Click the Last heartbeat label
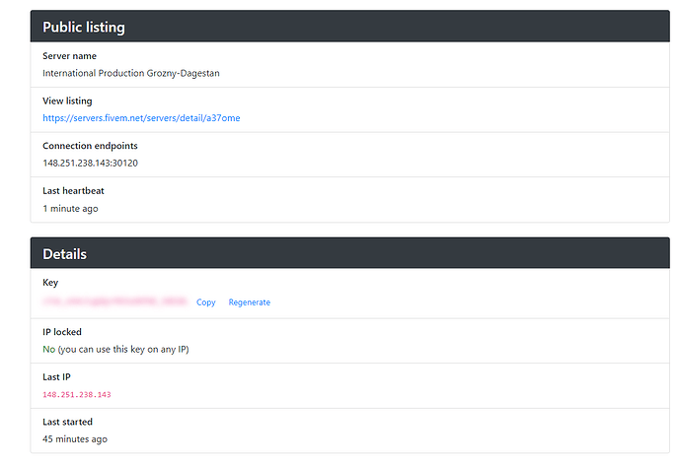The width and height of the screenshot is (680, 467). [74, 191]
